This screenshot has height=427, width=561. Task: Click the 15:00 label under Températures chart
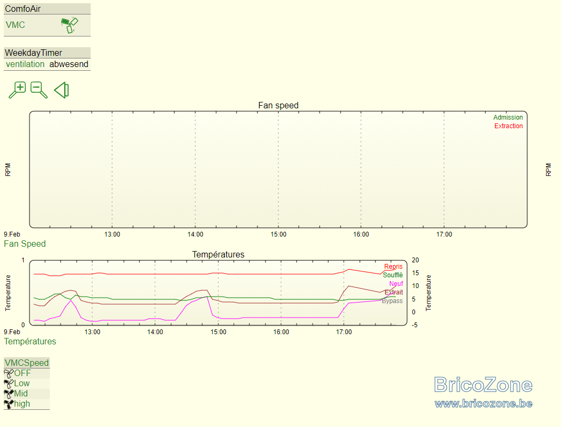pyautogui.click(x=218, y=332)
